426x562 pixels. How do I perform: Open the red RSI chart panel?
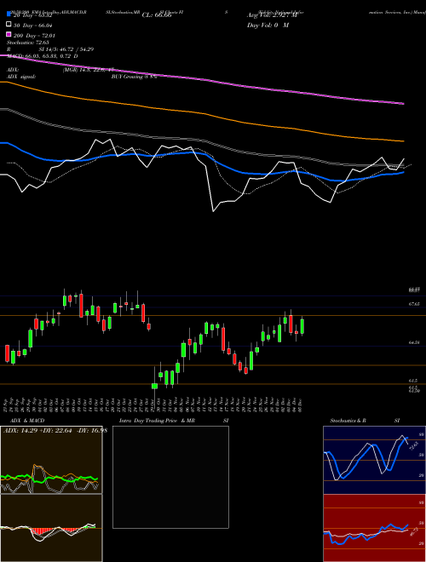click(x=375, y=528)
